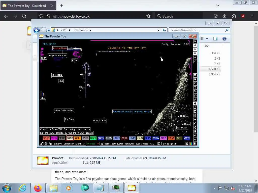Open the Windows Start menu orb
Screen dimensions: 258x193
[x=7, y=188]
